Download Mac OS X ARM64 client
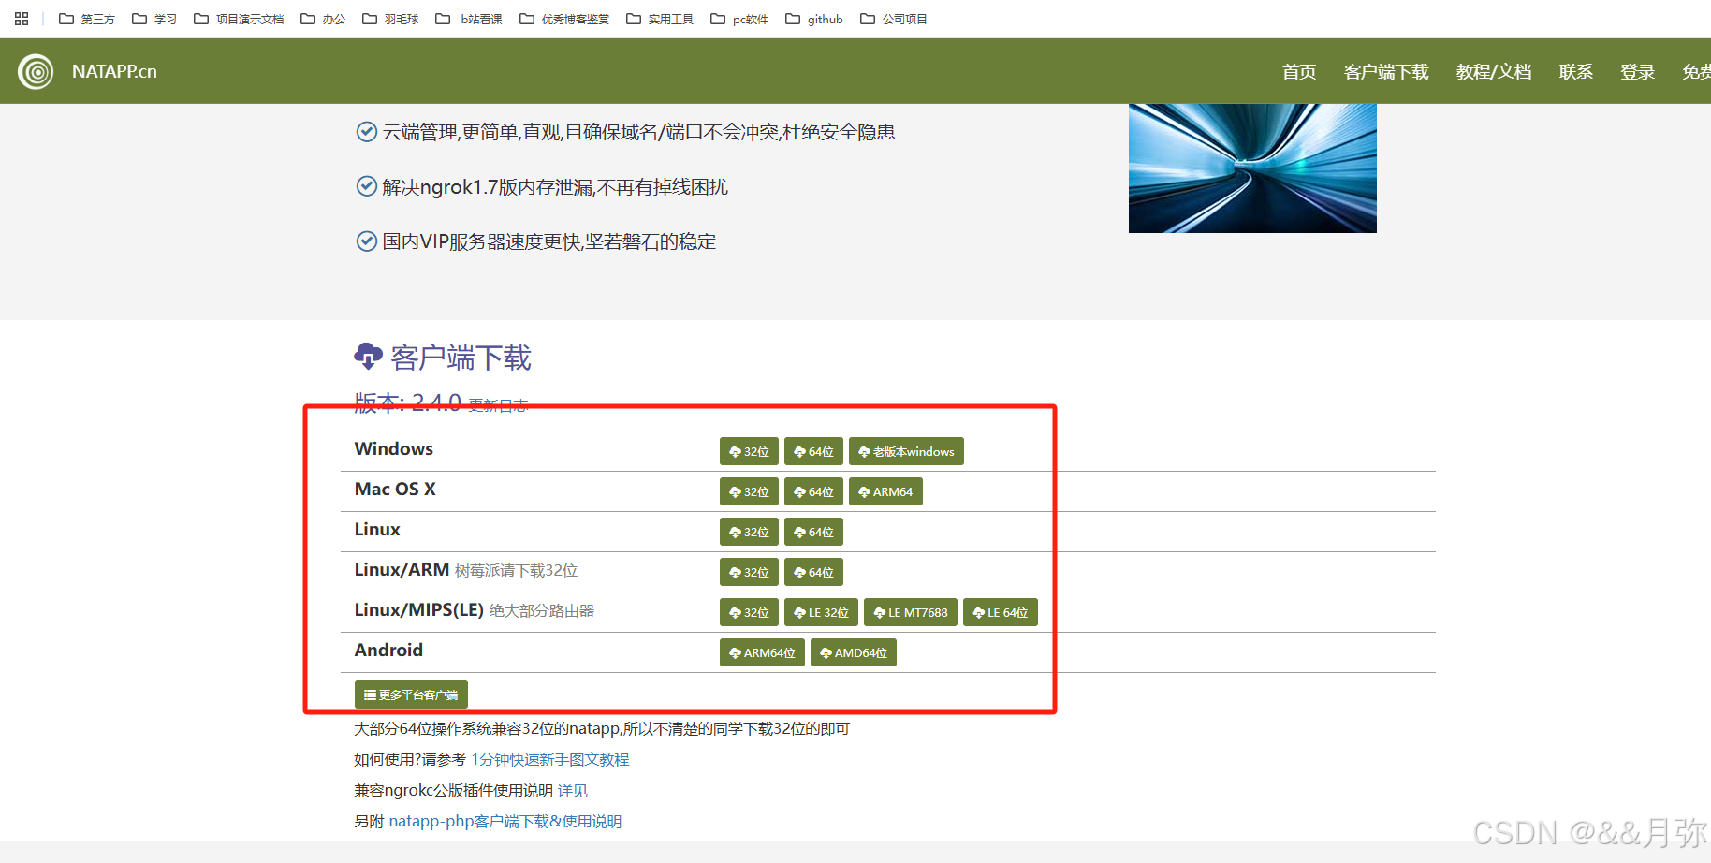 (x=885, y=491)
